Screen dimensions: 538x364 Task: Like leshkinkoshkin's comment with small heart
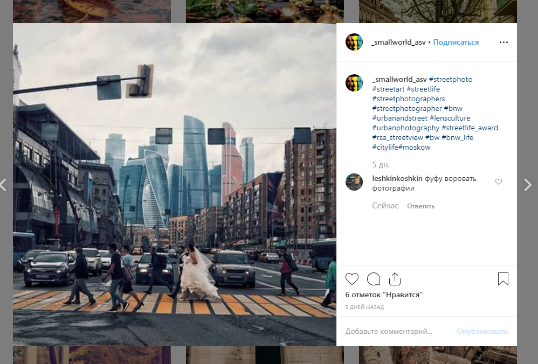coord(499,182)
